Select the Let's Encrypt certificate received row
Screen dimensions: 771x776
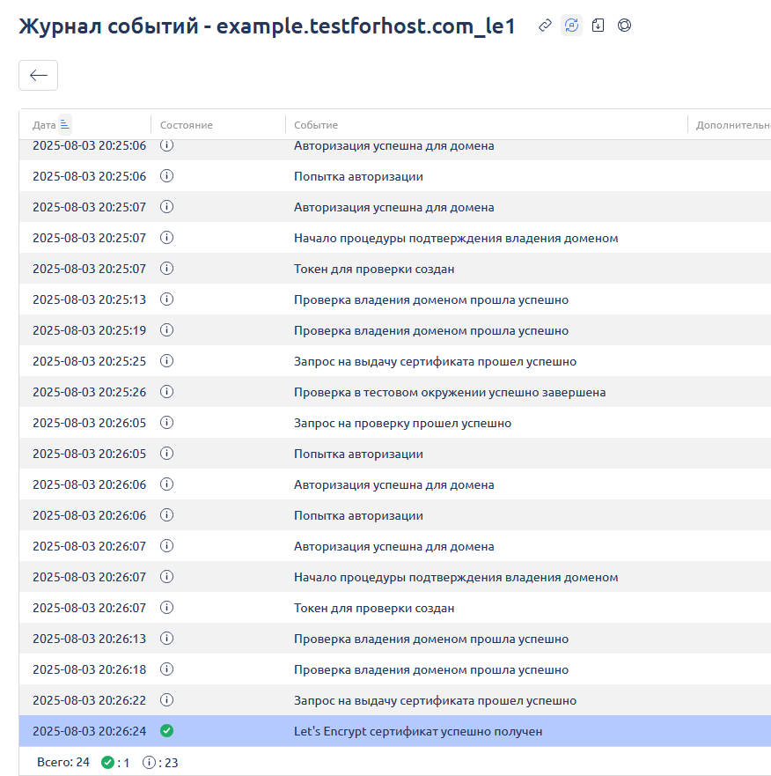pos(418,731)
